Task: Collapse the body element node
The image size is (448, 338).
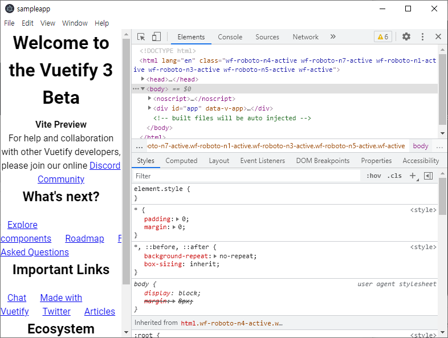Action: click(x=143, y=89)
